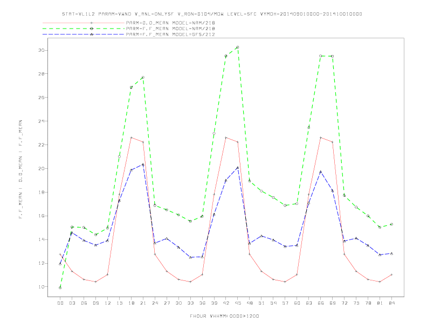Click x-axis tick label 78
This screenshot has height=330, width=427.
click(x=368, y=303)
